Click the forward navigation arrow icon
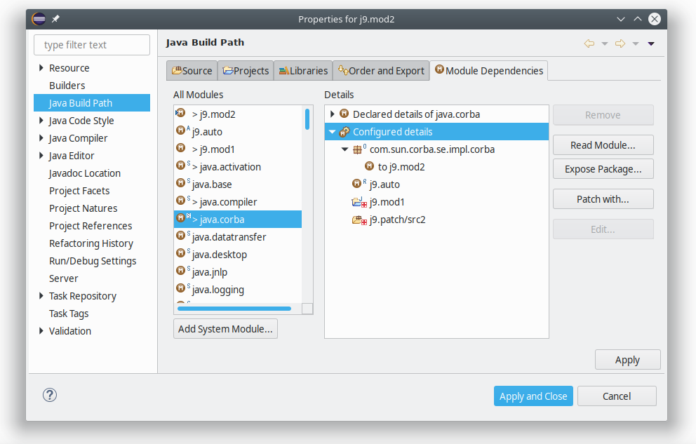The width and height of the screenshot is (696, 444). [x=620, y=43]
